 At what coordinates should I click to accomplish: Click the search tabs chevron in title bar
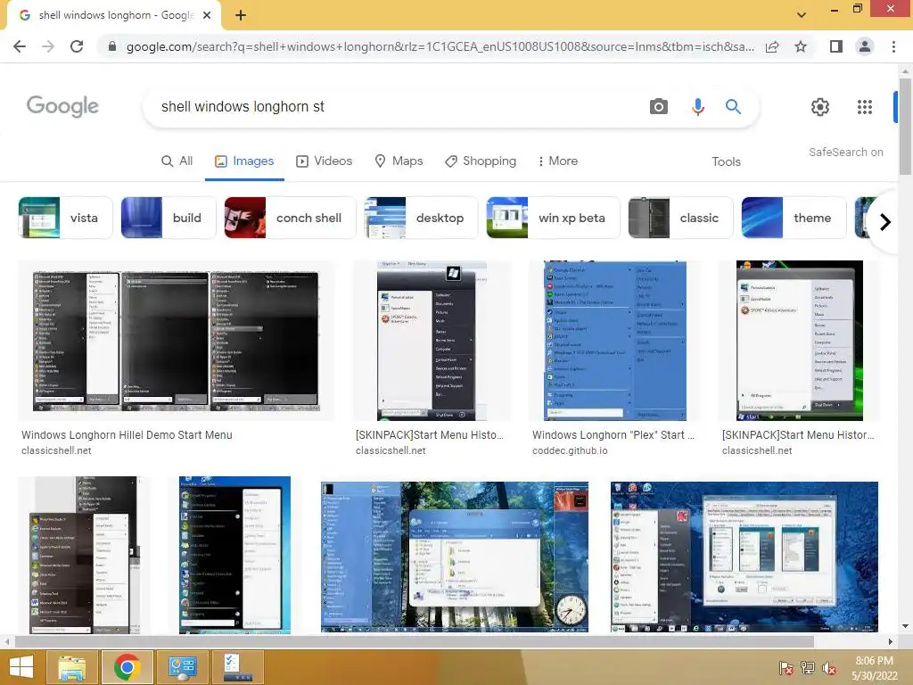[802, 14]
